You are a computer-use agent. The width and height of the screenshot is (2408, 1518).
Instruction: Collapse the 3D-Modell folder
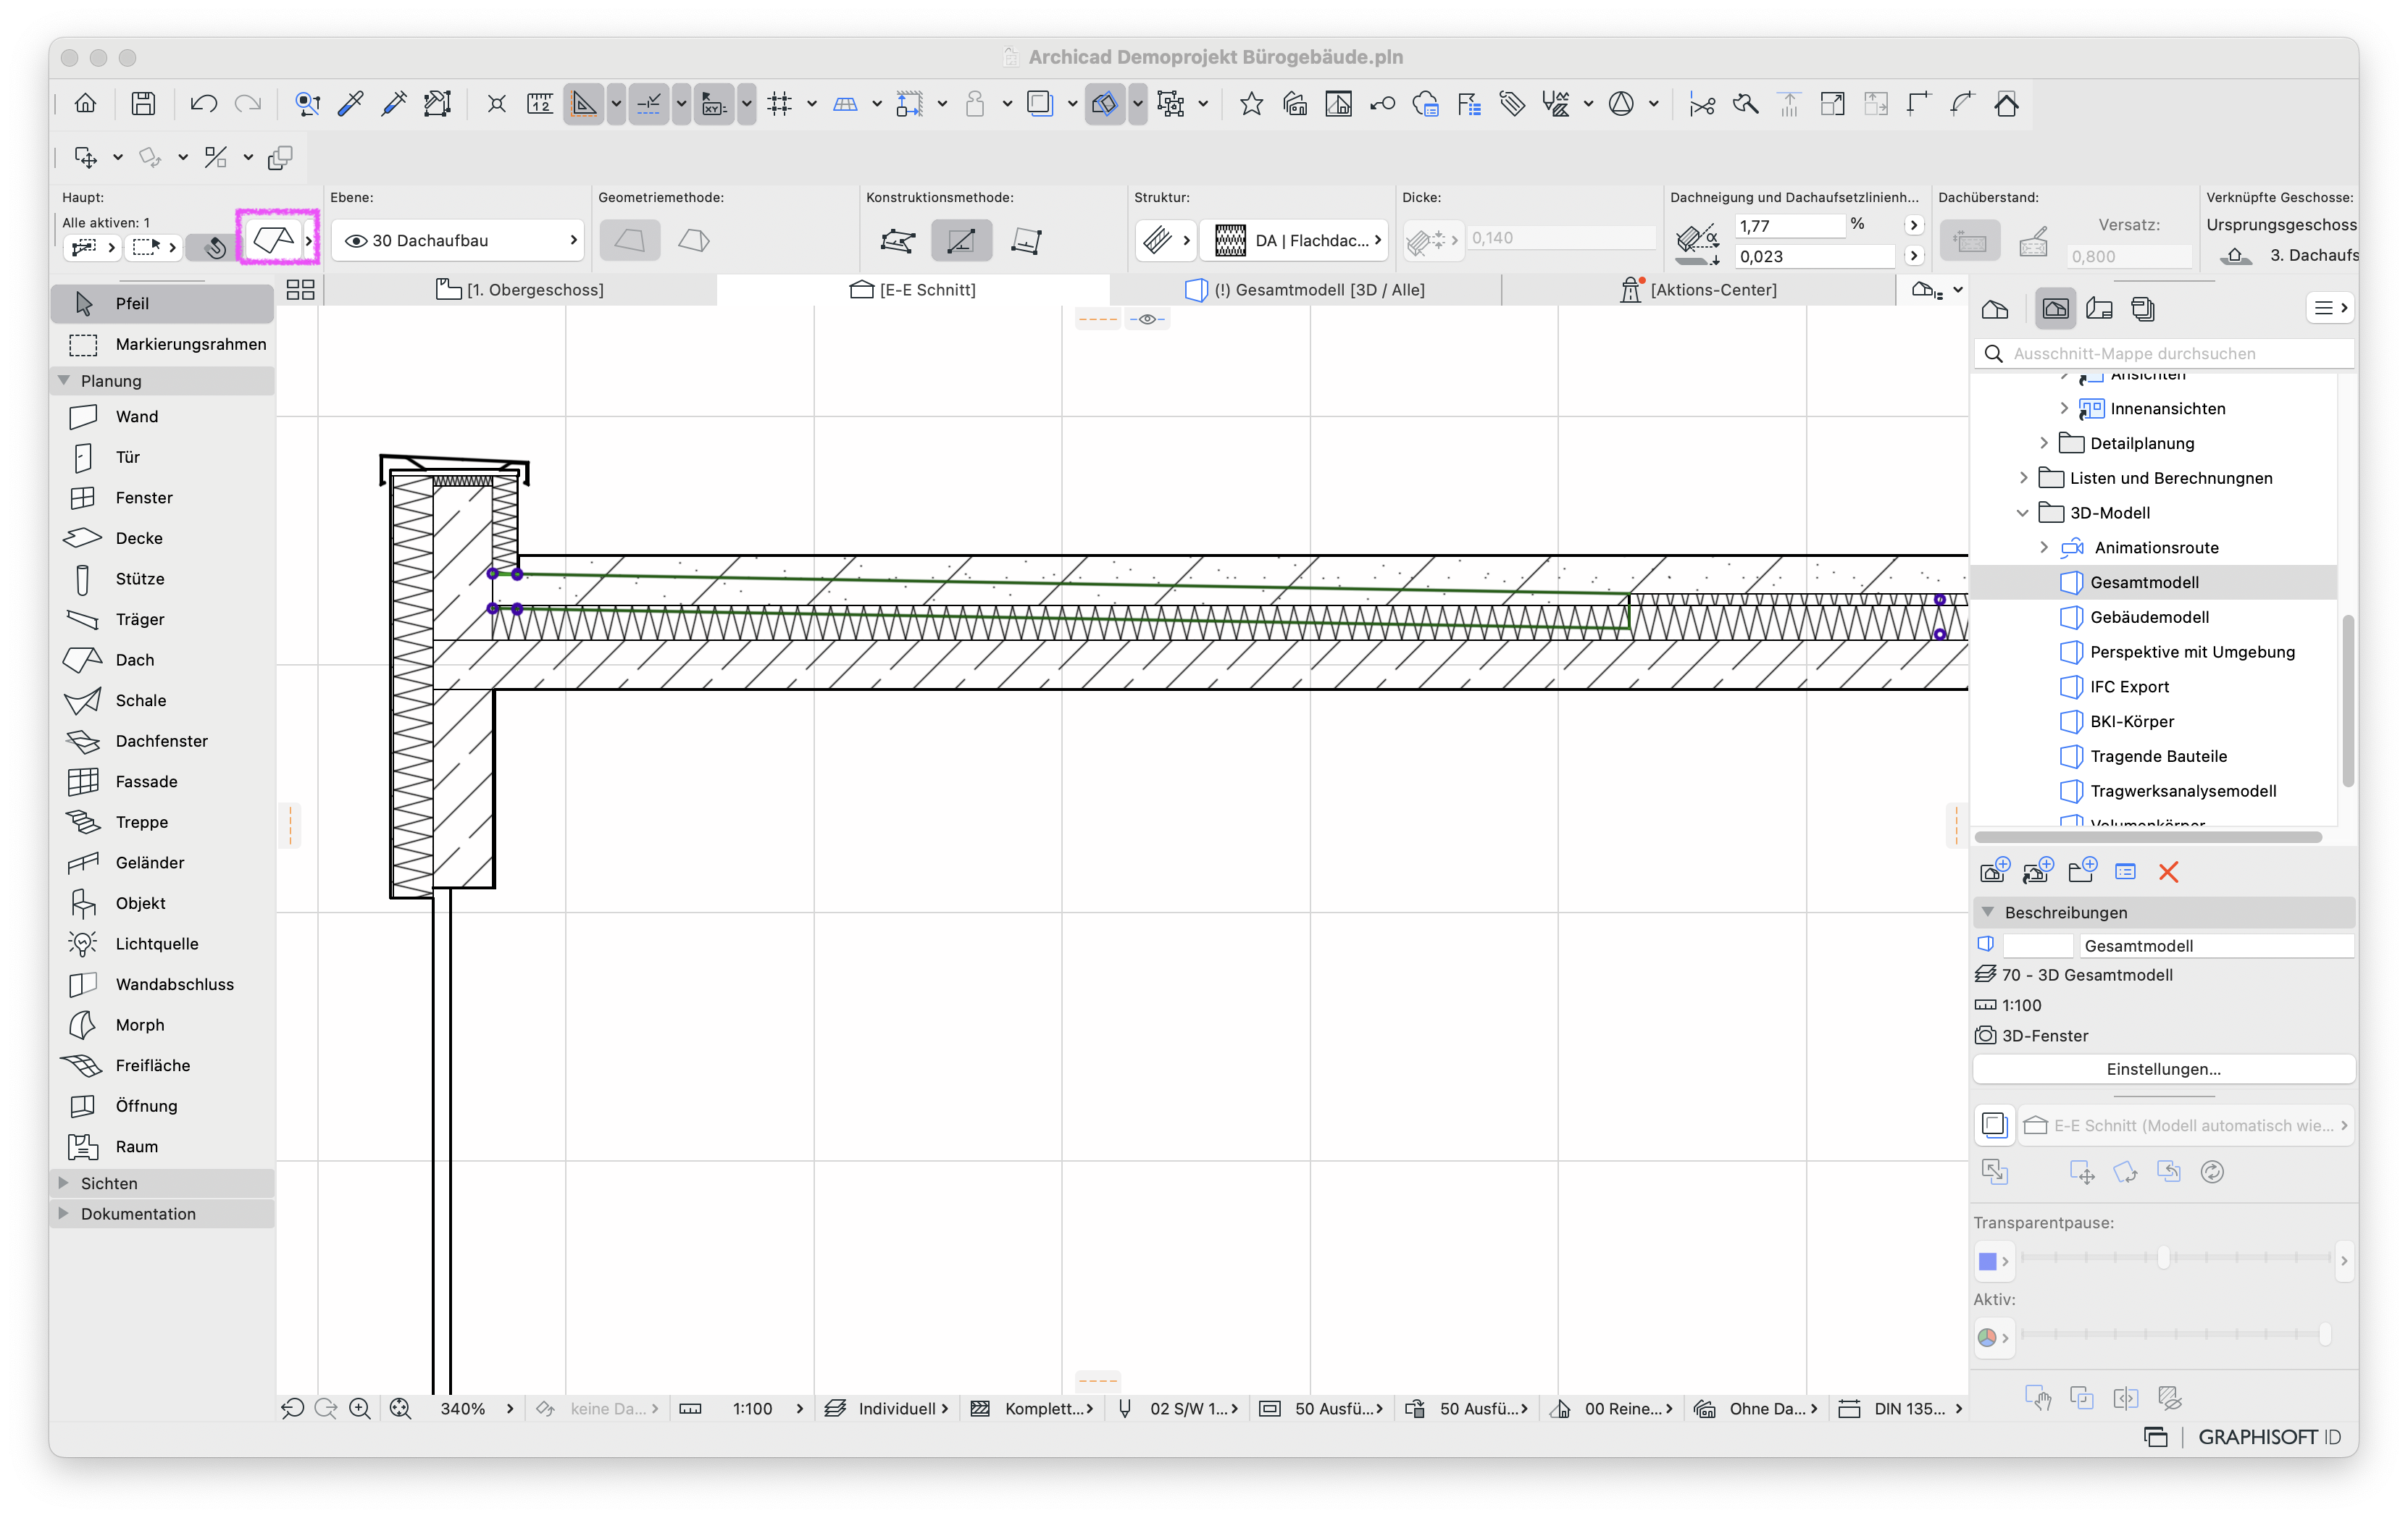(x=2022, y=513)
